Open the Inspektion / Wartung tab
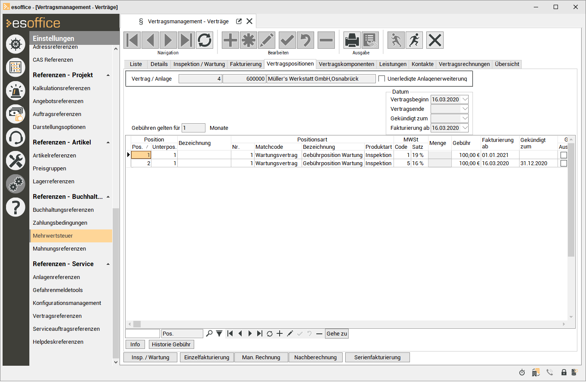 click(199, 64)
